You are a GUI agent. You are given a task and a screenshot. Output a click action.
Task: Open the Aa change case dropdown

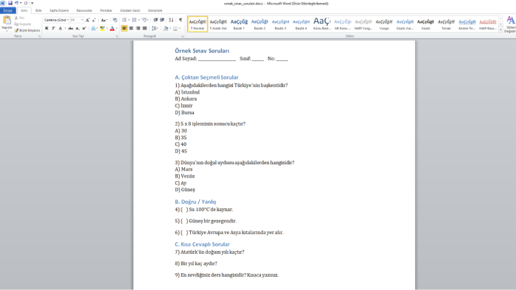pos(104,20)
